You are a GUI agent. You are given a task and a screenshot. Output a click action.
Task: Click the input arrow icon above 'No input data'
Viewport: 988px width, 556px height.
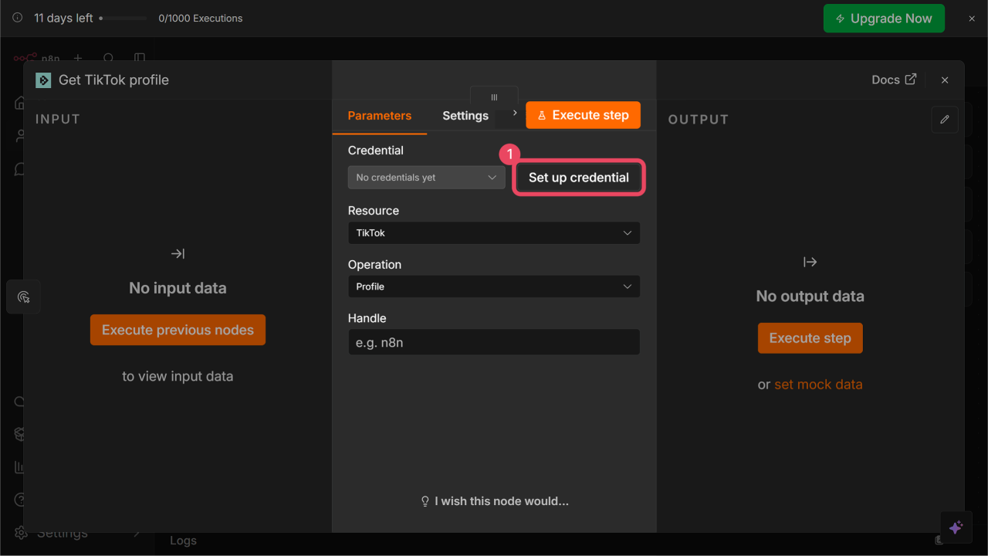[178, 254]
